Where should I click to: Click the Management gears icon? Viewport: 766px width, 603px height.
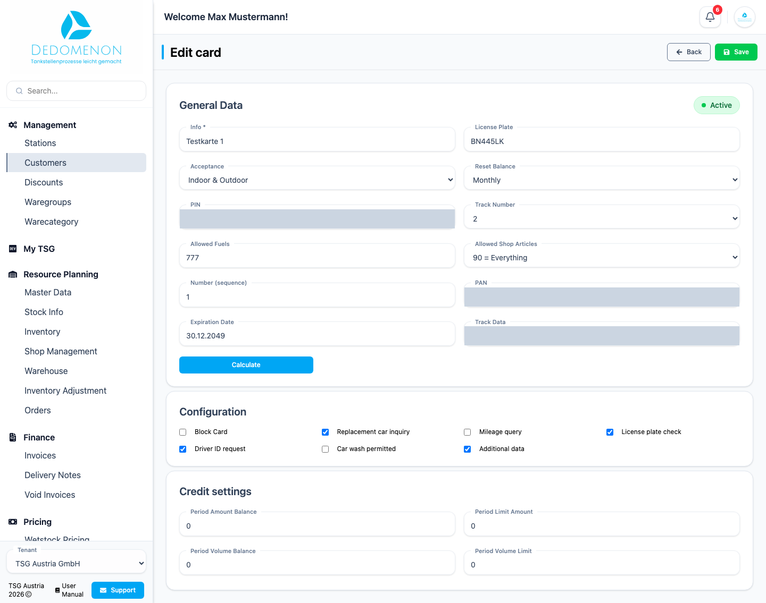(13, 125)
